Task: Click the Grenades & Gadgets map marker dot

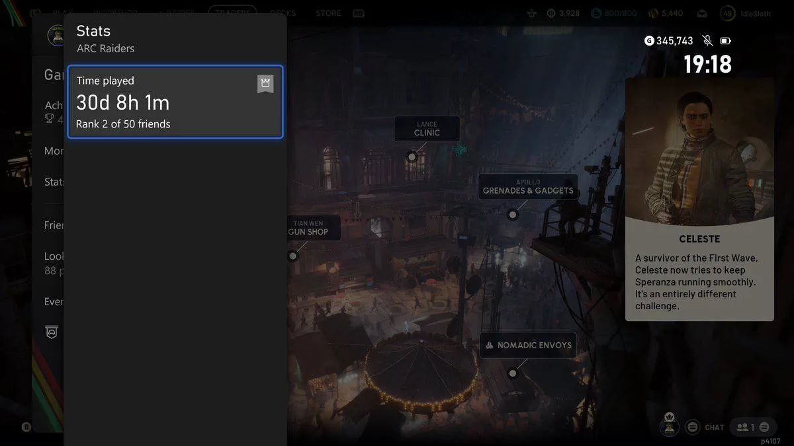Action: pyautogui.click(x=512, y=214)
